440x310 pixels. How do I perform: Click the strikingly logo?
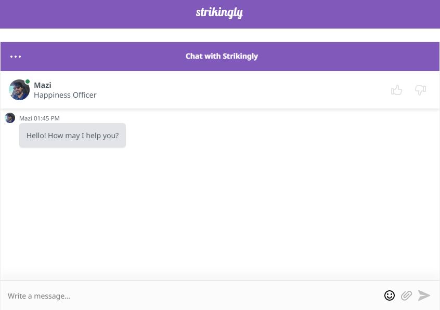[x=219, y=12]
